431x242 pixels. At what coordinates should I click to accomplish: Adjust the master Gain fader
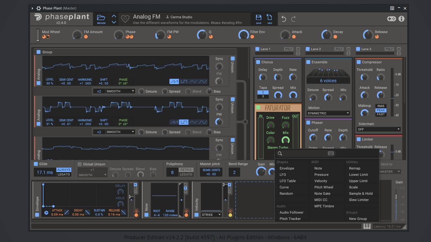pyautogui.click(x=396, y=197)
